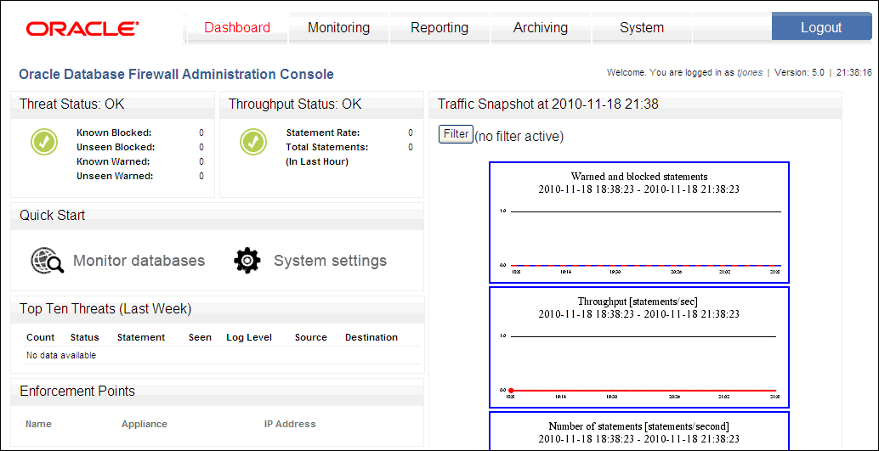Select the System tab
Screen dimensions: 879x451
[641, 27]
